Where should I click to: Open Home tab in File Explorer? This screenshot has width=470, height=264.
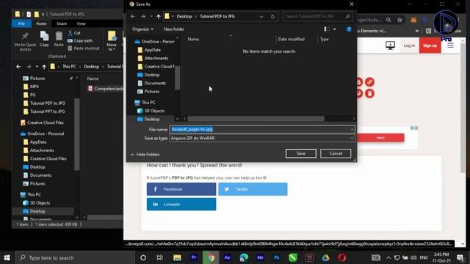coord(41,23)
